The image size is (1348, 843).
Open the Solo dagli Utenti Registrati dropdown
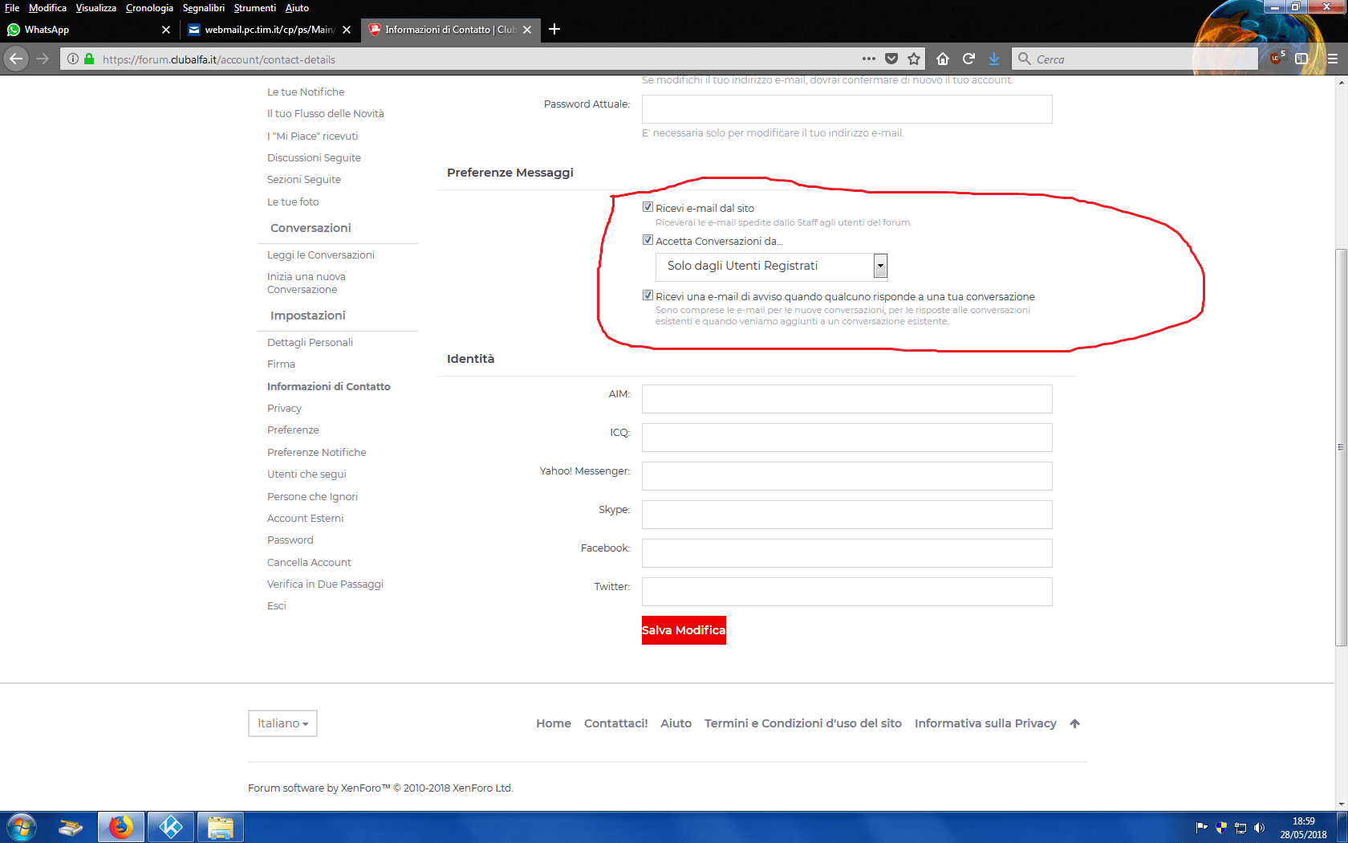772,266
